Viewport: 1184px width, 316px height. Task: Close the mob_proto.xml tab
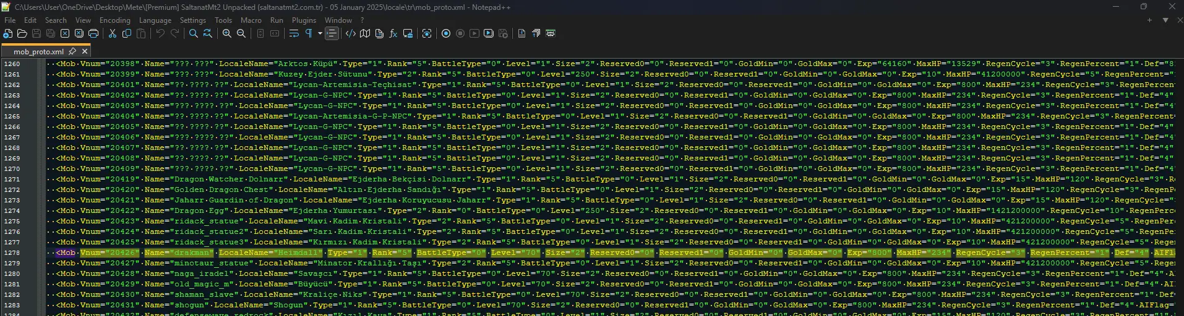[85, 51]
